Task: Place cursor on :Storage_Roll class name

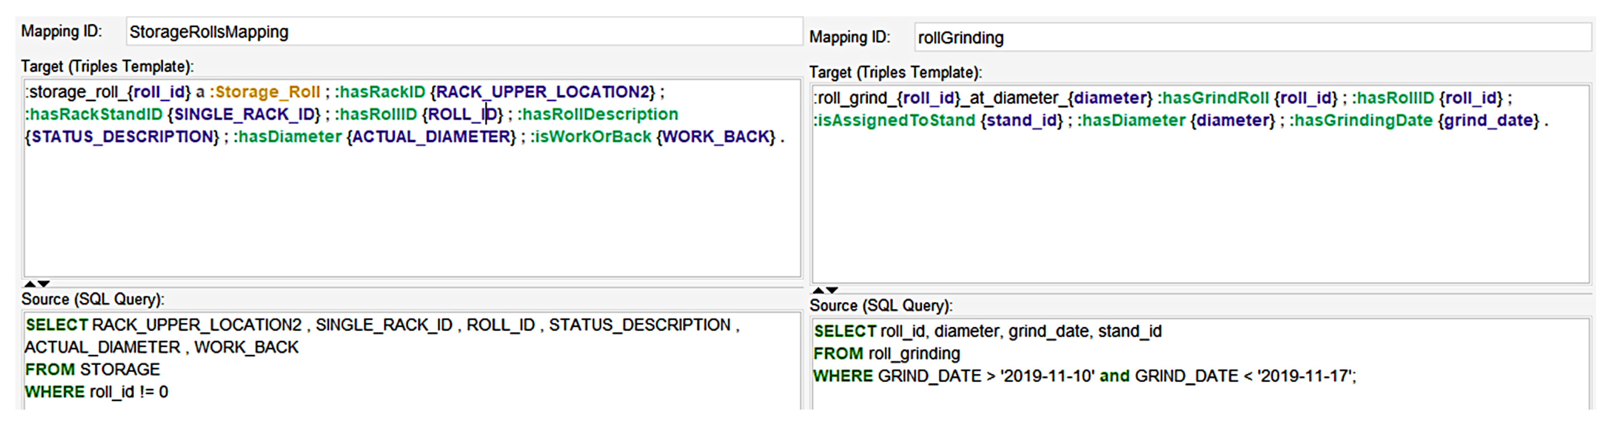Action: coord(265,93)
